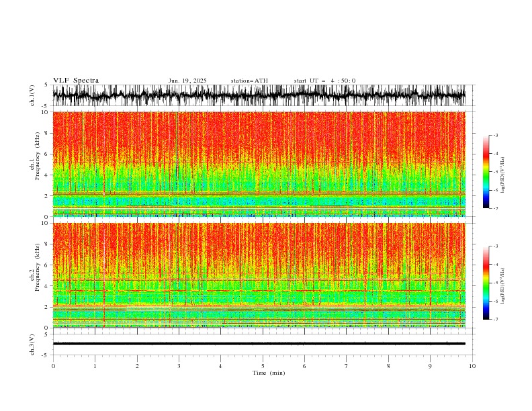
Task: Click time axis tick label "3"
Action: (x=179, y=366)
